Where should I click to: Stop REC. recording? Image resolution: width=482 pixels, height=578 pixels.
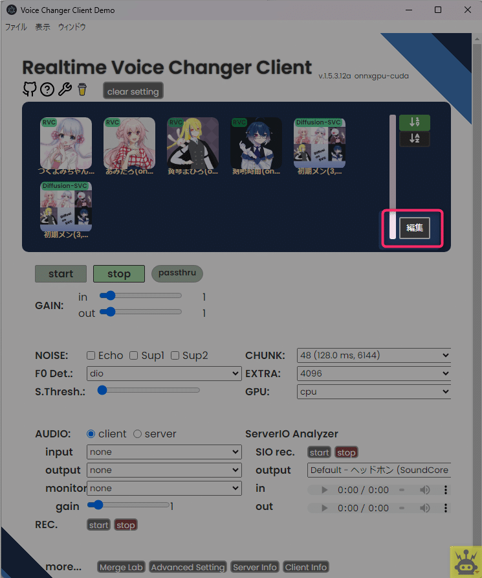126,525
